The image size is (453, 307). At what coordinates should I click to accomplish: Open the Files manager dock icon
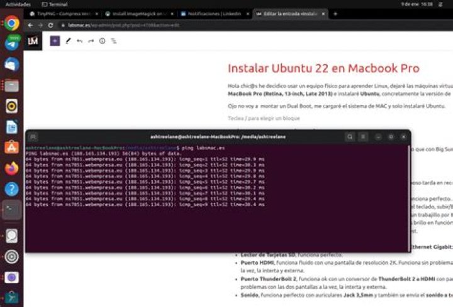pos(11,85)
